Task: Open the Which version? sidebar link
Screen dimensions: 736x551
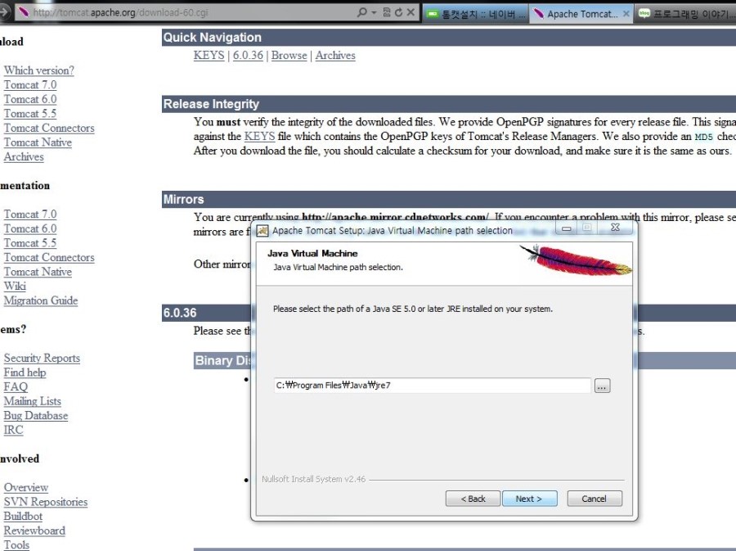Action: tap(39, 70)
